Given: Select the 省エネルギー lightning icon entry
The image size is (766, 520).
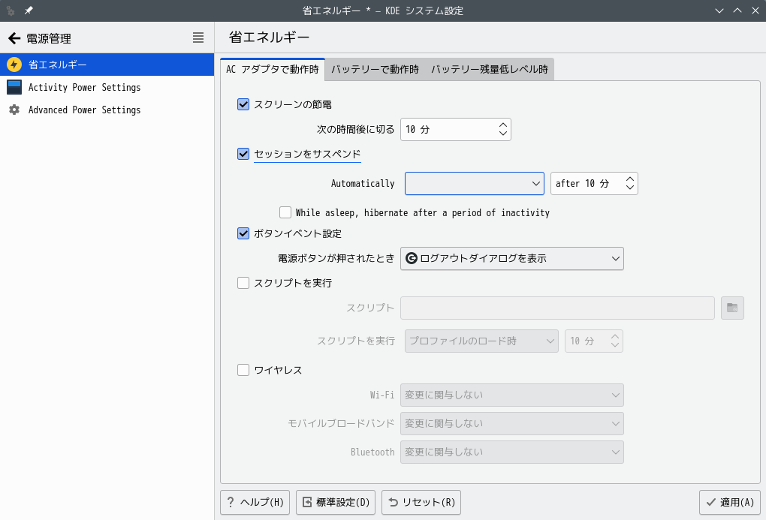Looking at the screenshot, I should pyautogui.click(x=14, y=65).
